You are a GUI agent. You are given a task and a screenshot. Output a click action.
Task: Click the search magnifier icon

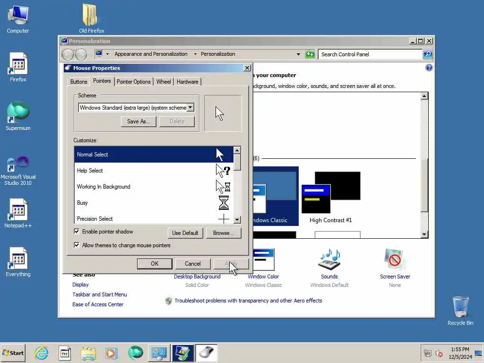click(x=427, y=54)
